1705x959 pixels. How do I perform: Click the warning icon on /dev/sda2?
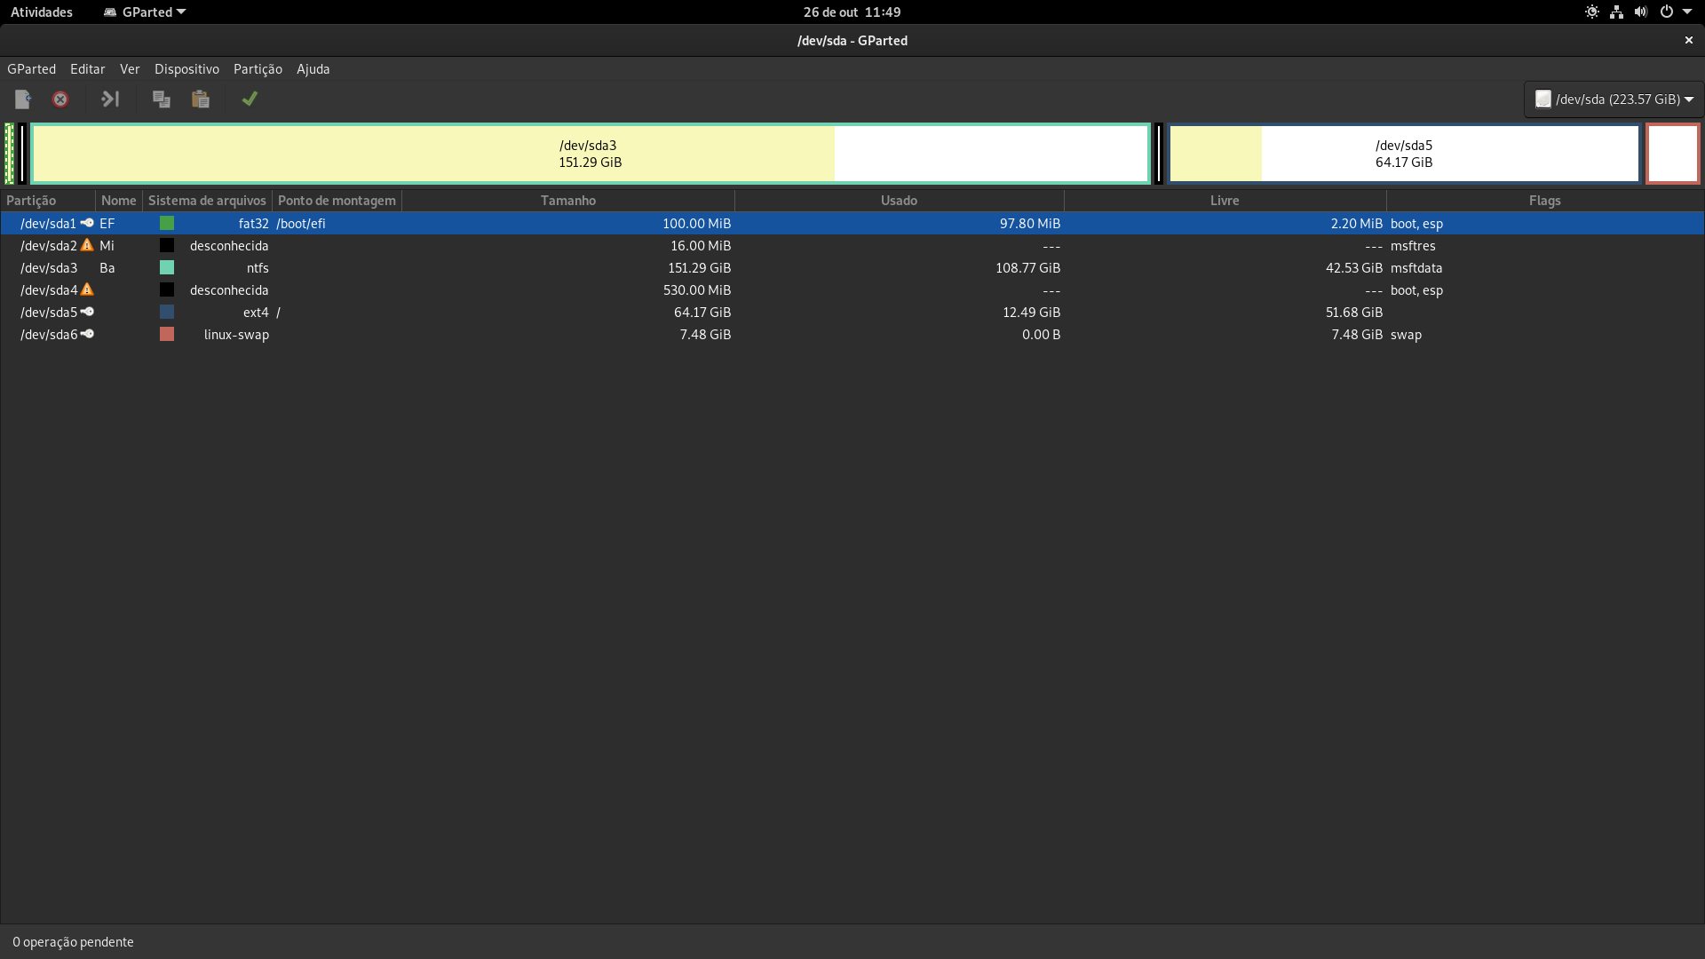click(87, 245)
